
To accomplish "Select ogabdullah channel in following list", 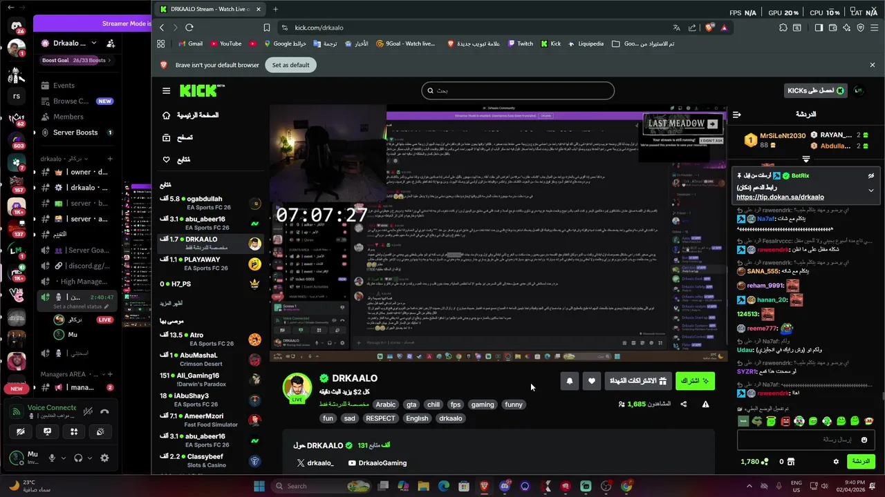I will [x=210, y=203].
